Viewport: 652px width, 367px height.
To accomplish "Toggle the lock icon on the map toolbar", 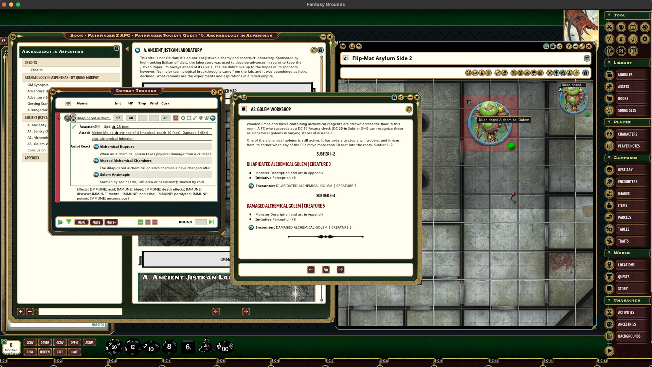I will tap(586, 73).
